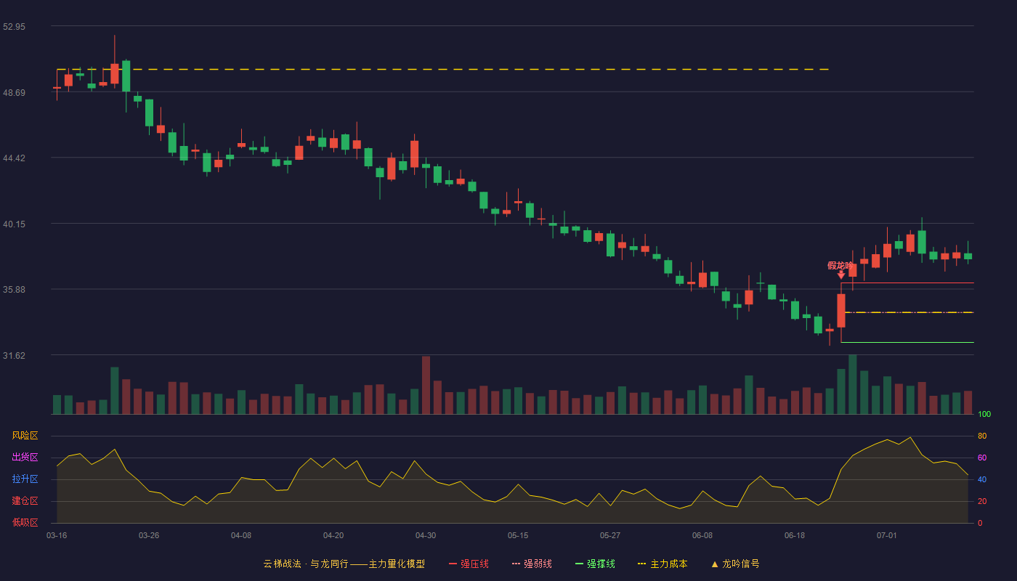
Task: Toggle the 强压线 legend series
Action: [469, 564]
